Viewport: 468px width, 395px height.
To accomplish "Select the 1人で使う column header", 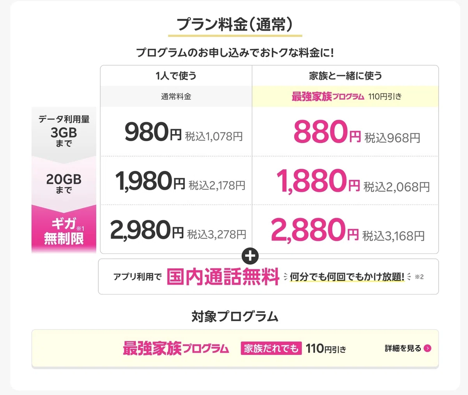I will pos(176,76).
